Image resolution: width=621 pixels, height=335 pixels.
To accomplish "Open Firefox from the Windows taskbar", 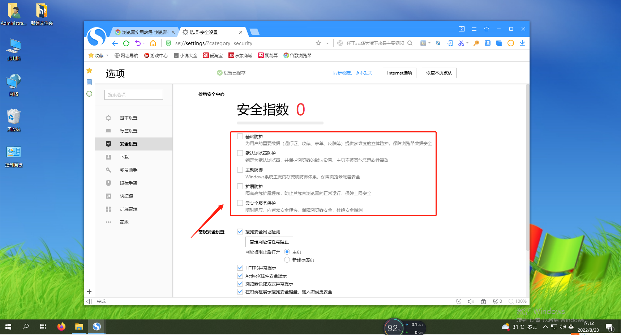I will pos(61,327).
